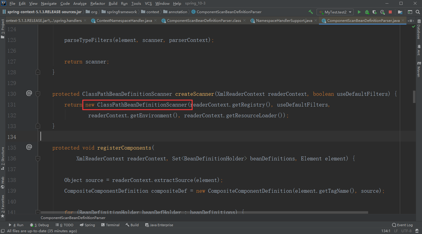Open the Web tool window

tap(3, 183)
